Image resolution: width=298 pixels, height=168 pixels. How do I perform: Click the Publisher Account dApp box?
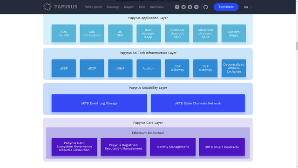pos(177,33)
